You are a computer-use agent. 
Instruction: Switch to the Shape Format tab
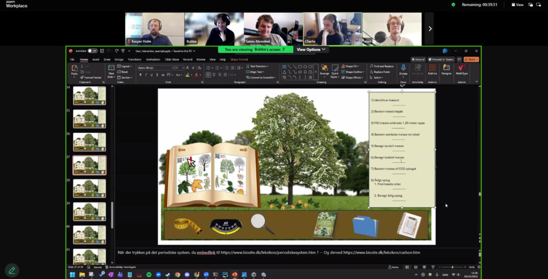click(239, 59)
